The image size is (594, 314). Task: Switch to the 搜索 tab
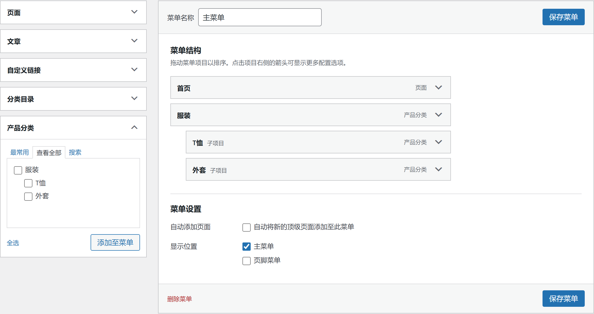(x=75, y=152)
